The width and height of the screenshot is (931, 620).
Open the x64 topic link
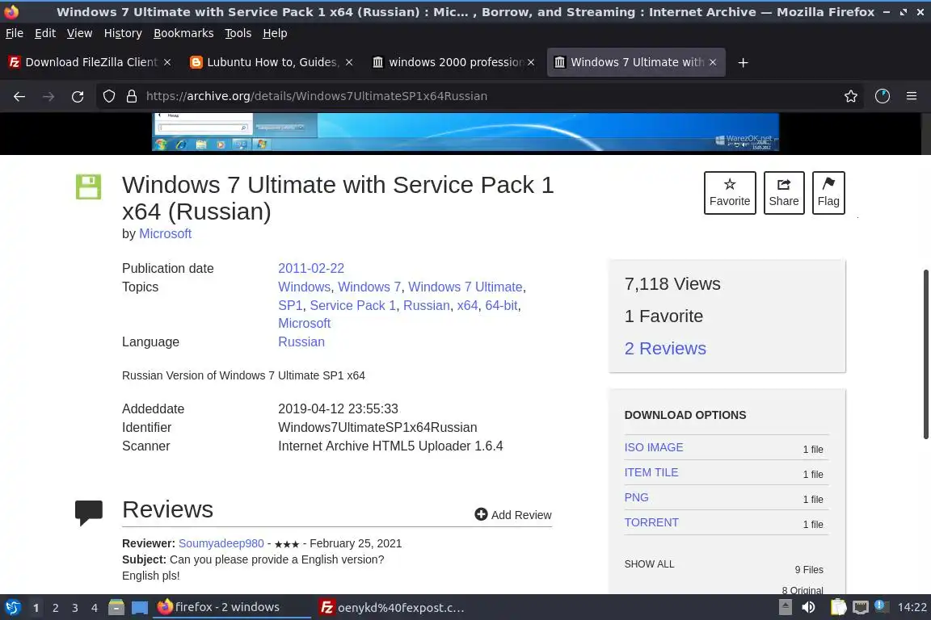tap(467, 305)
